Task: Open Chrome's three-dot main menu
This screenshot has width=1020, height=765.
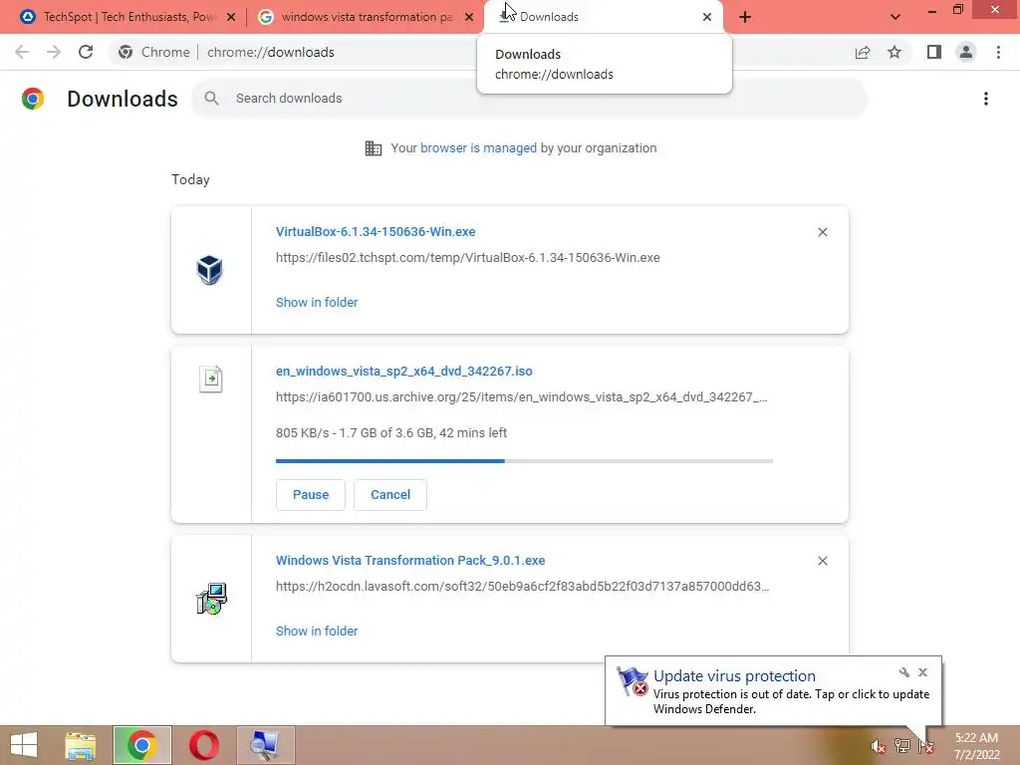Action: coord(998,52)
